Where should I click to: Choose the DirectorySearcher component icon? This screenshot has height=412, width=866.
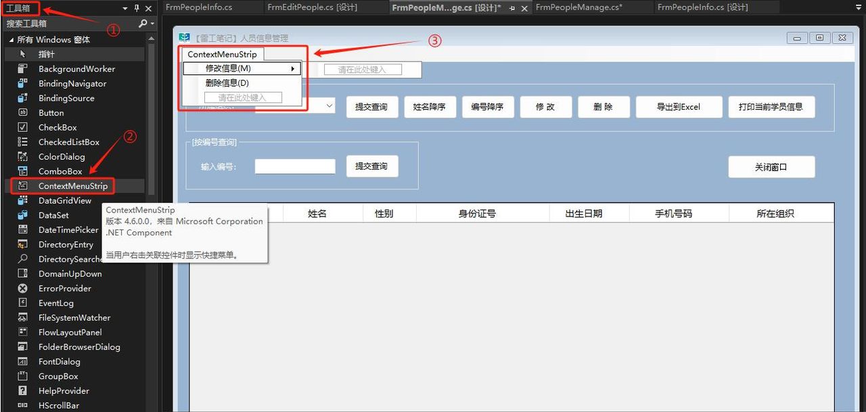click(x=23, y=259)
